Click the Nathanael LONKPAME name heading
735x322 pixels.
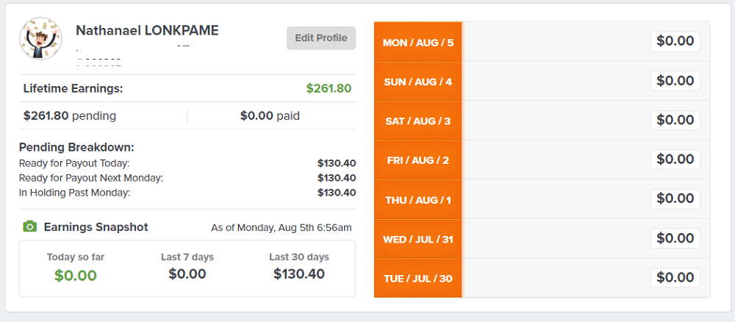coord(147,30)
